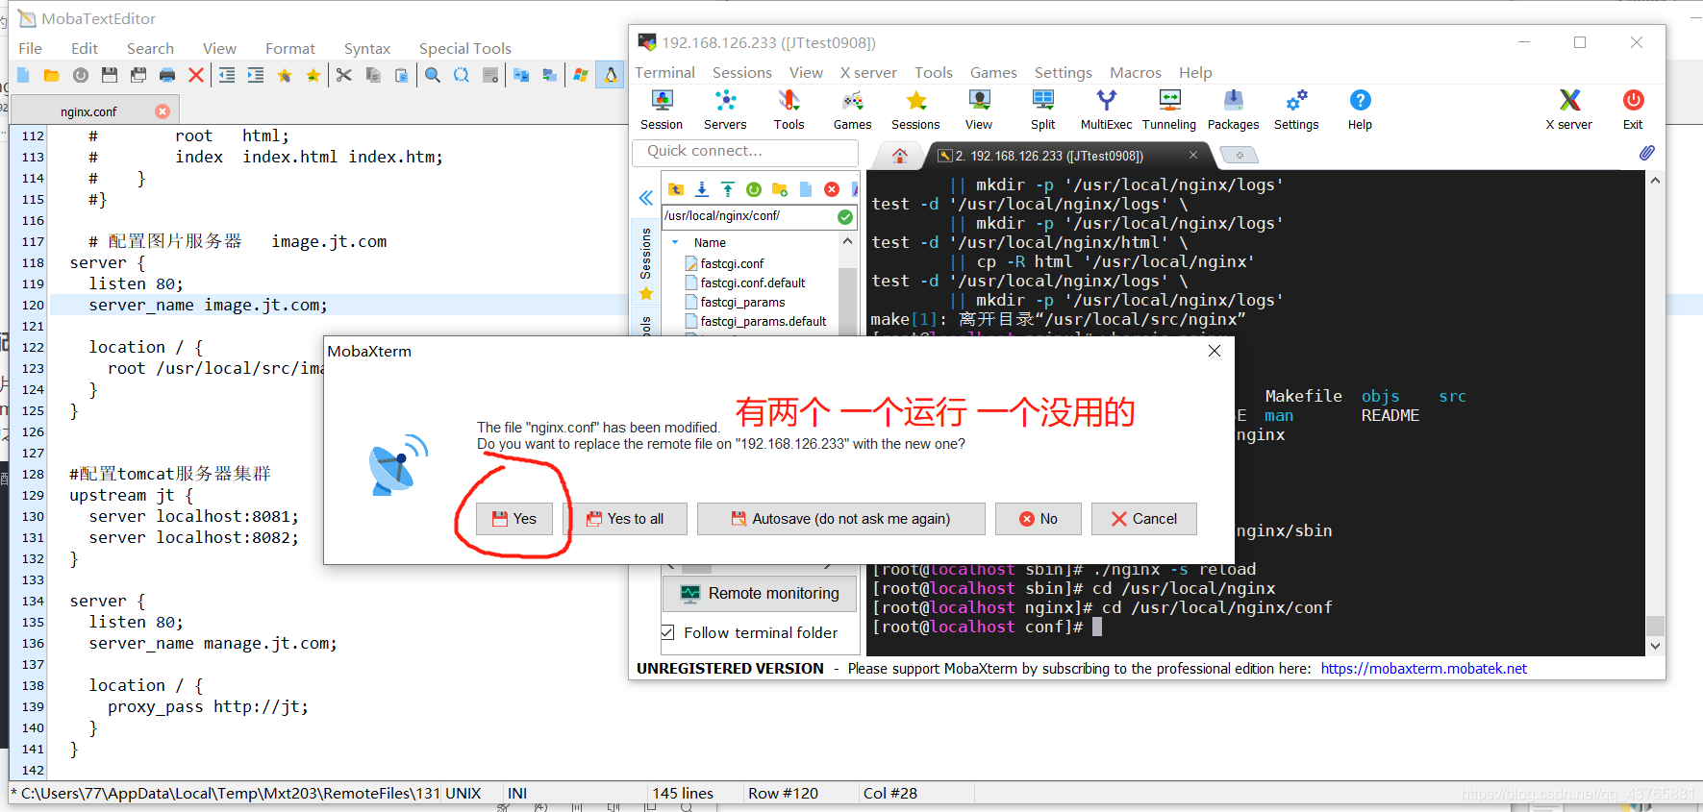Copy selection using the copy icon
The width and height of the screenshot is (1703, 812).
pyautogui.click(x=373, y=75)
